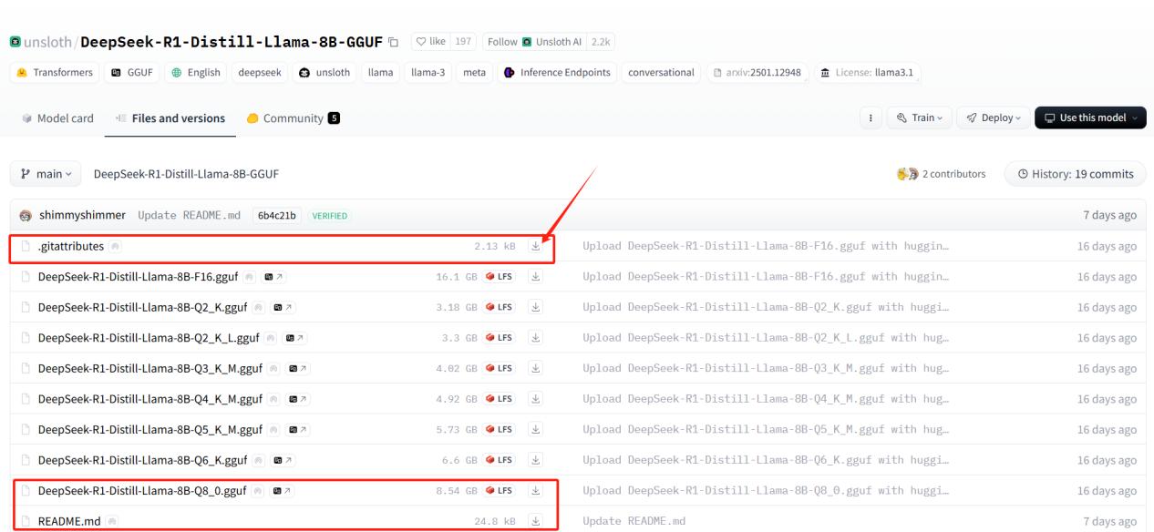This screenshot has height=532, width=1154.
Task: Open the GGUF viewer for Q6_K.gguf
Action: point(283,461)
